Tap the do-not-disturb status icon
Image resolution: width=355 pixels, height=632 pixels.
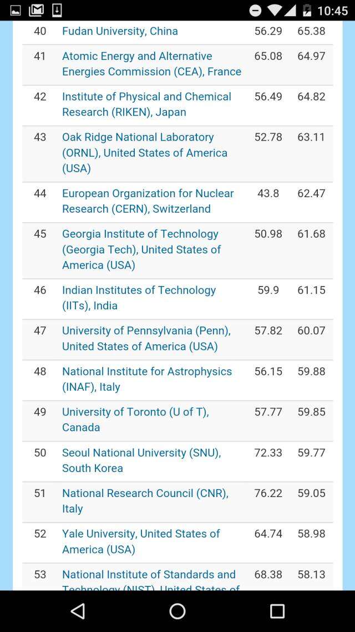255,11
